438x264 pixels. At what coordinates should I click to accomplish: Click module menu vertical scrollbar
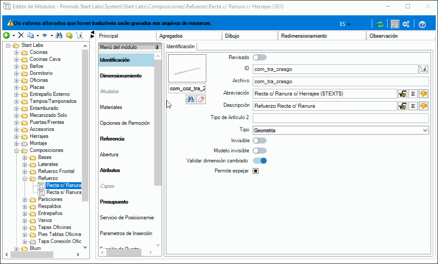coord(158,122)
